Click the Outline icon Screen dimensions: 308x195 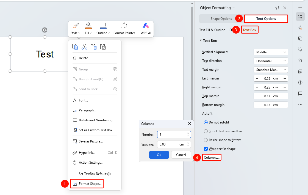103,26
